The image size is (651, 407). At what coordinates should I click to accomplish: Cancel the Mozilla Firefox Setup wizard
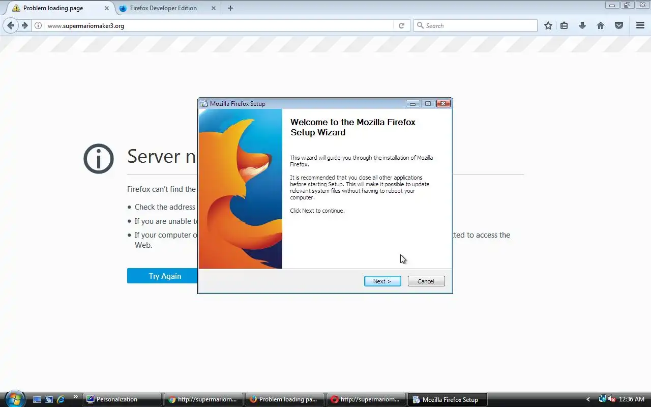[x=426, y=281]
